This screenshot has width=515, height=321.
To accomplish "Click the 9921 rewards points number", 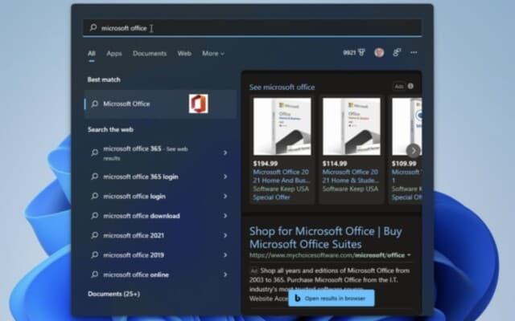I will pyautogui.click(x=349, y=52).
